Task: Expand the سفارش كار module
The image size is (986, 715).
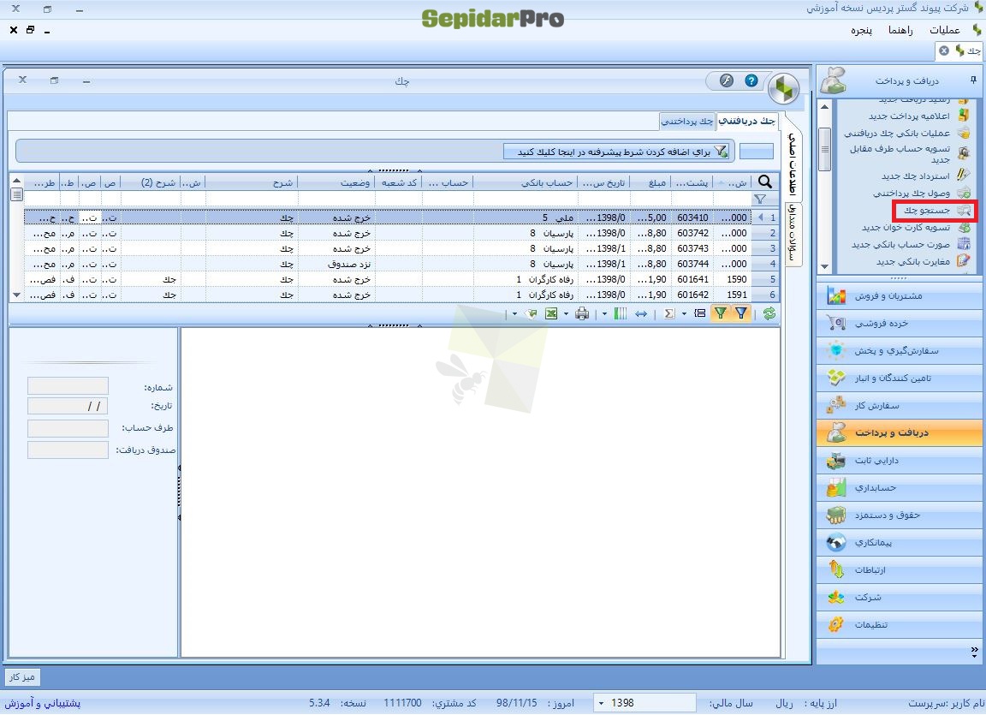Action: point(900,405)
